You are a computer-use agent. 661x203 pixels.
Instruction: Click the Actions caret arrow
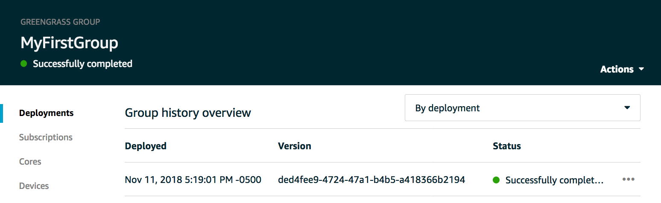click(641, 69)
